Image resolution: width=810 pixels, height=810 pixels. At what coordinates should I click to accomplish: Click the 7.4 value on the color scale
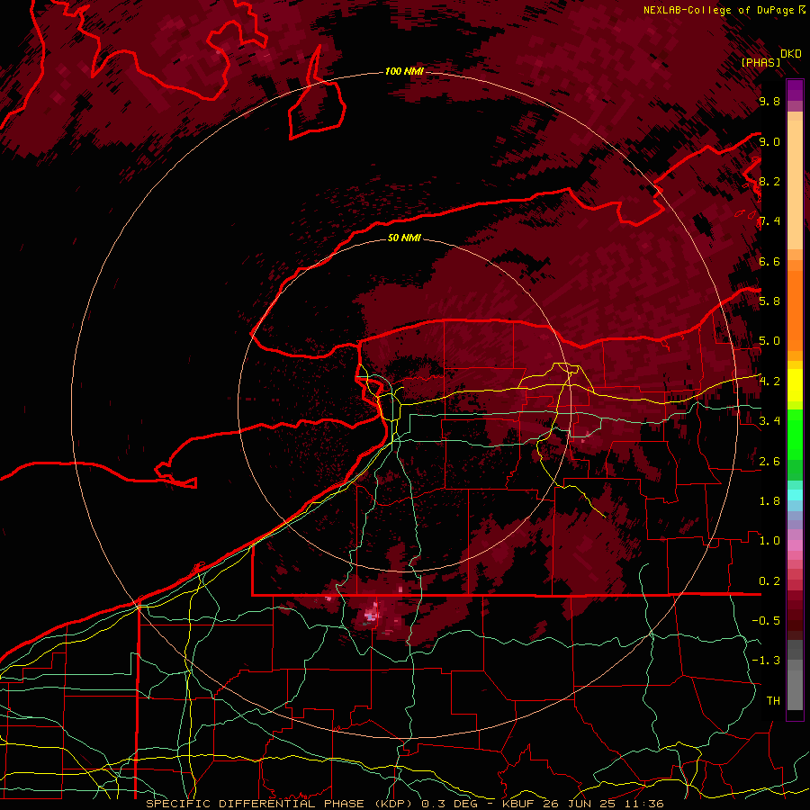(x=769, y=221)
